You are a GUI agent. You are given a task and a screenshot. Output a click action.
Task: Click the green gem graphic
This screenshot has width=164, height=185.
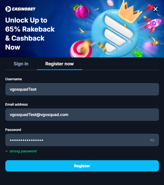[138, 54]
